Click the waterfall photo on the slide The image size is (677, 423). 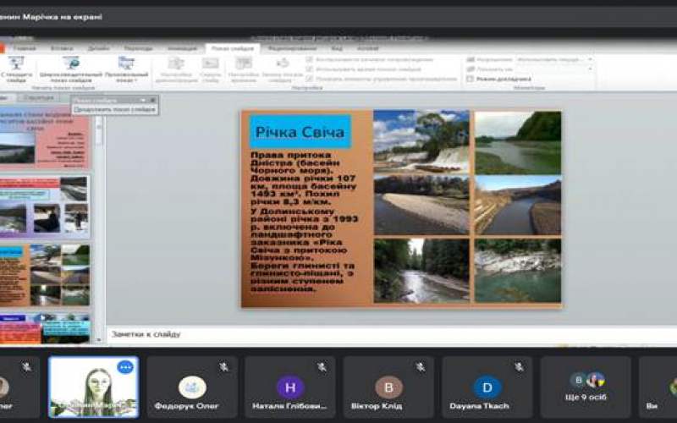point(421,141)
